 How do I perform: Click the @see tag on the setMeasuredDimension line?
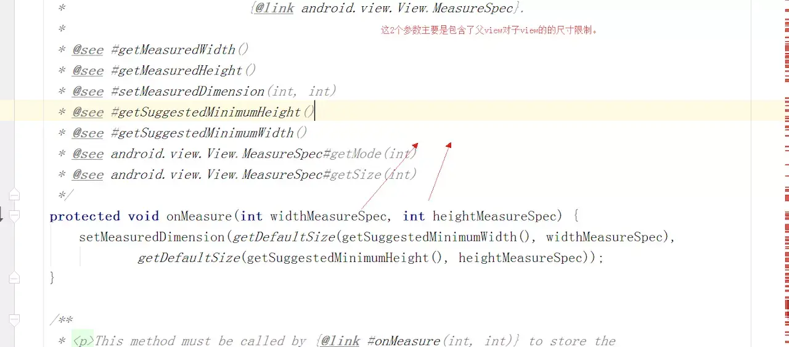88,92
